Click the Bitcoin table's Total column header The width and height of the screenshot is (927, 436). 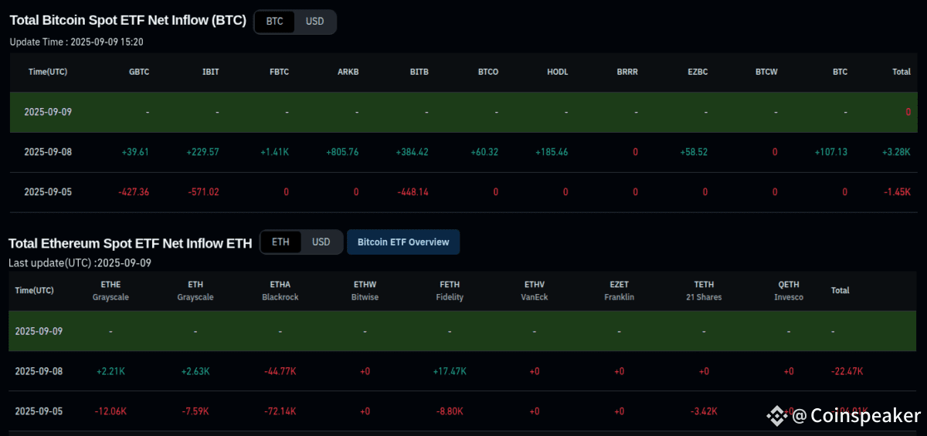click(x=902, y=72)
